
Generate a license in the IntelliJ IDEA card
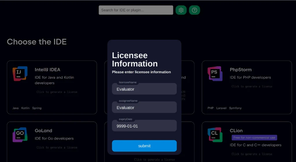click(x=57, y=92)
